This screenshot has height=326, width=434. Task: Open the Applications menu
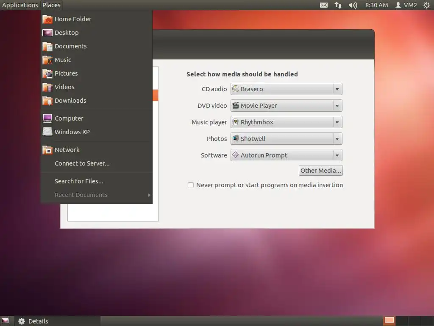click(x=20, y=5)
